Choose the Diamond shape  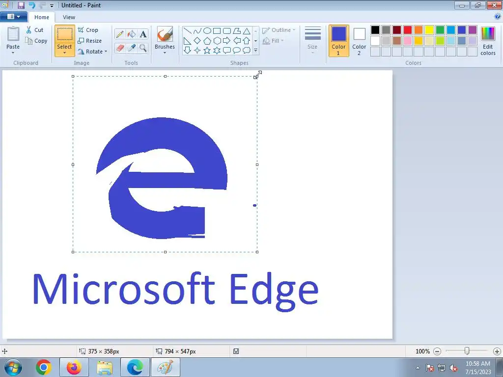click(x=197, y=41)
